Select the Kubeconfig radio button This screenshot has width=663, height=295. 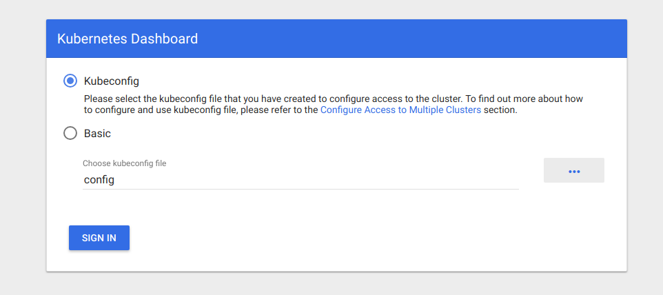(x=70, y=81)
